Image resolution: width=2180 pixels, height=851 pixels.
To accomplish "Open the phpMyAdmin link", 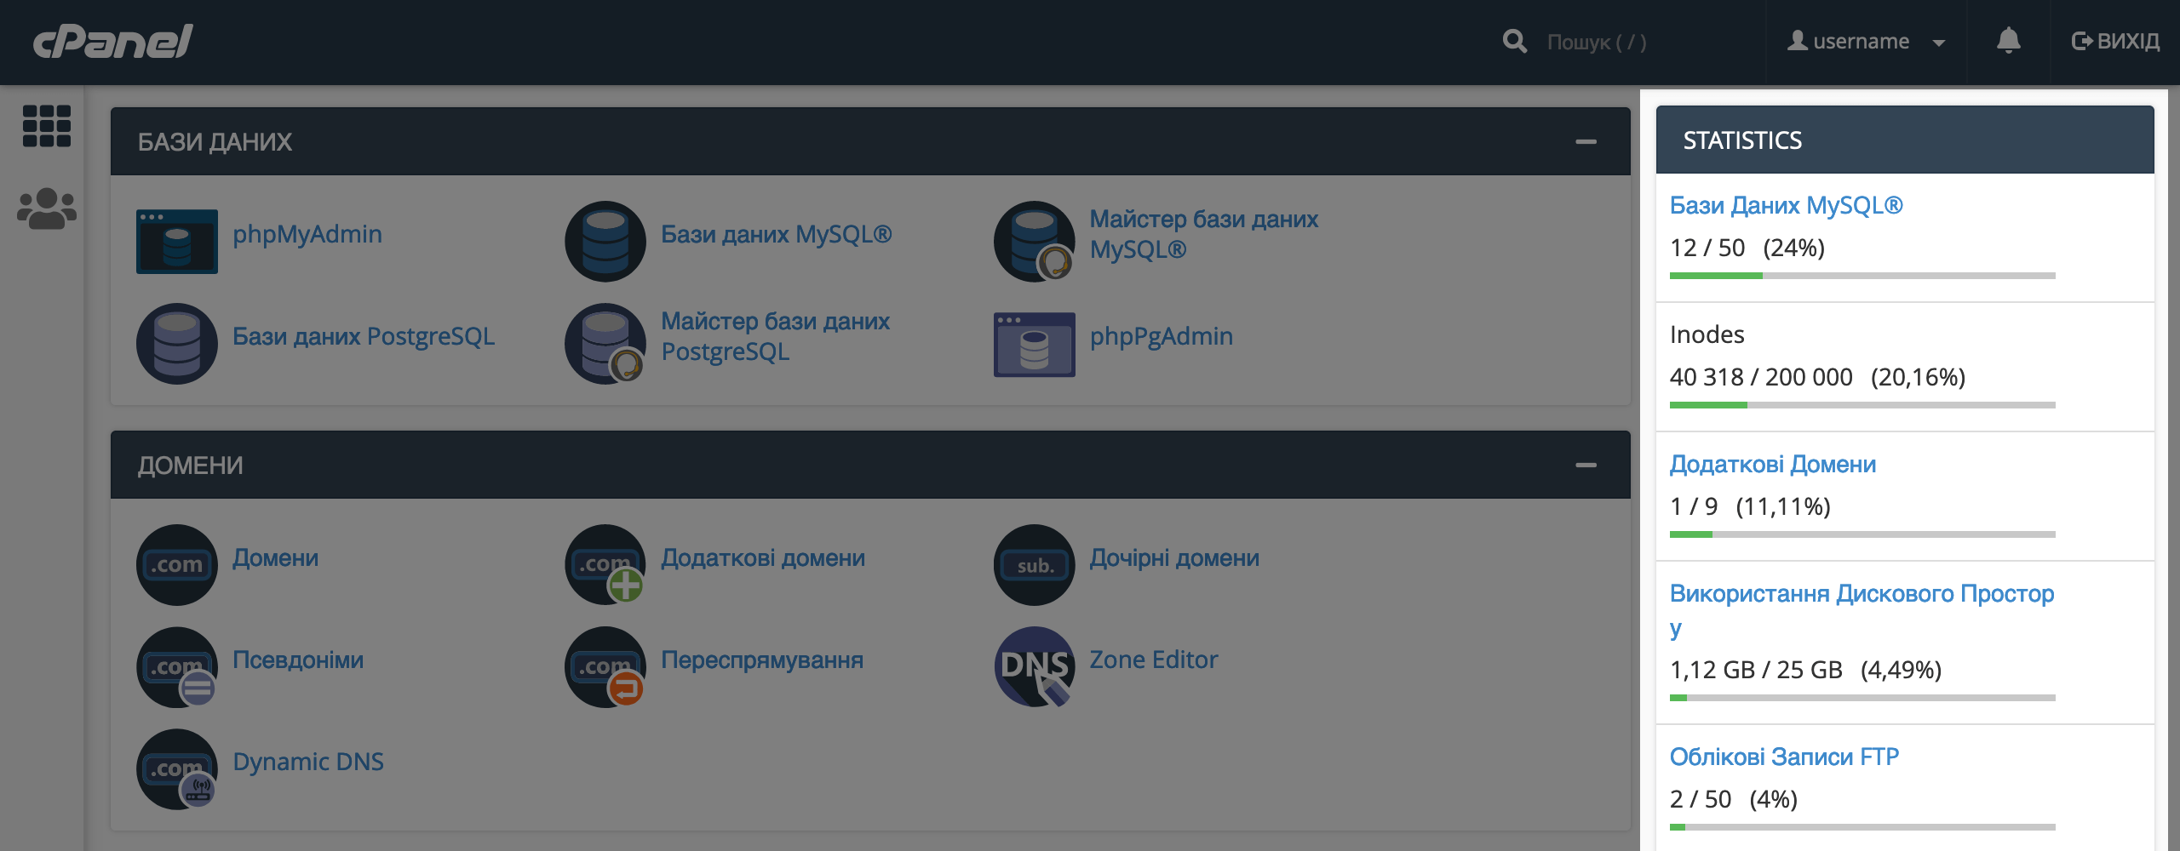I will (x=307, y=234).
